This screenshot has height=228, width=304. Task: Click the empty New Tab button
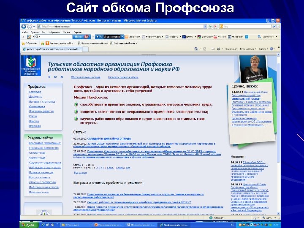(85, 49)
